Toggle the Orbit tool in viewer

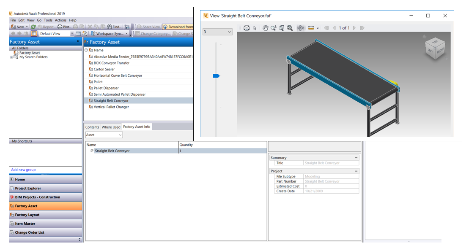pos(301,28)
